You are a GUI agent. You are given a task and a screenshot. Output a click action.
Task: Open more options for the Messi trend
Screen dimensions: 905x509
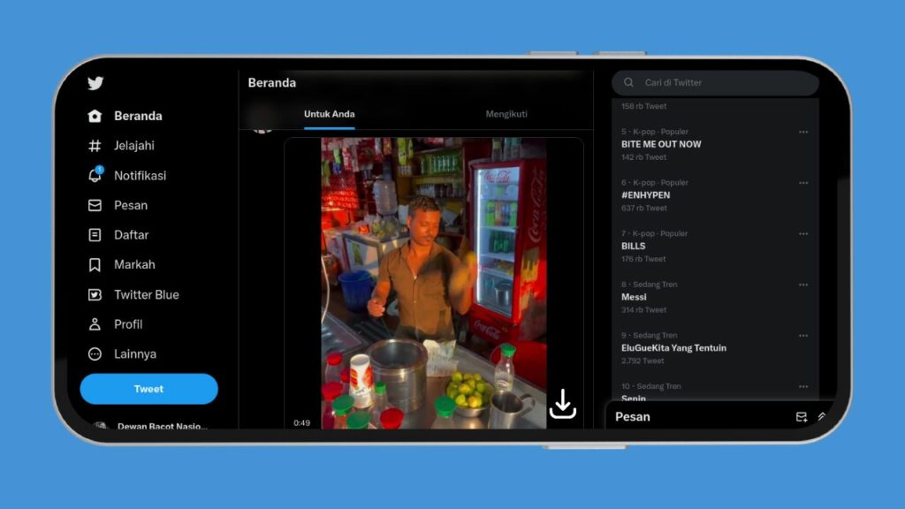[803, 285]
